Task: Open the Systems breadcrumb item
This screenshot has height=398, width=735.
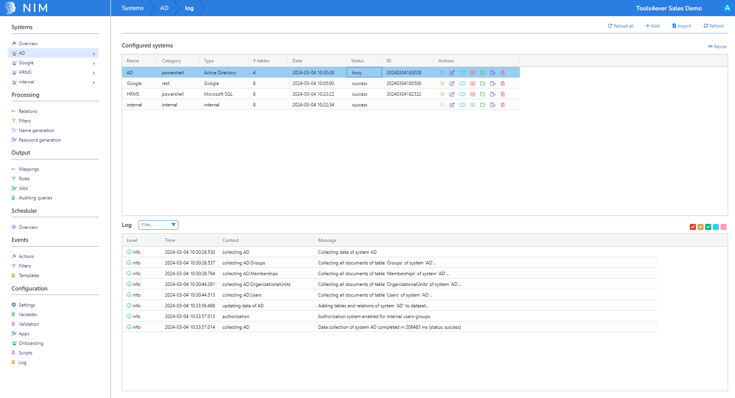Action: click(x=132, y=8)
